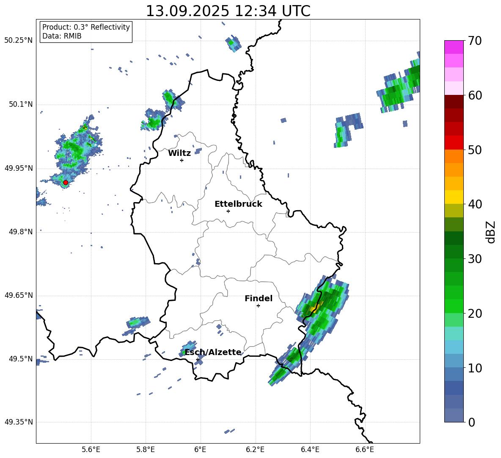Click the title '13.09.2025 12:34 UTC'

pos(228,11)
